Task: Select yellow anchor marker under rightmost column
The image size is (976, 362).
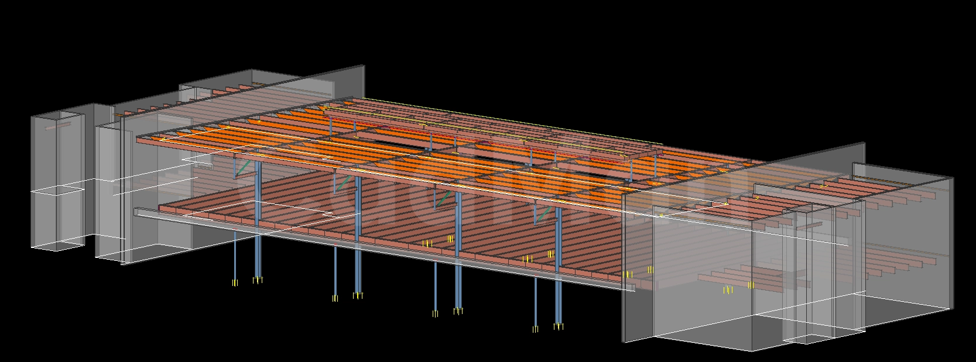Action: coord(559,327)
